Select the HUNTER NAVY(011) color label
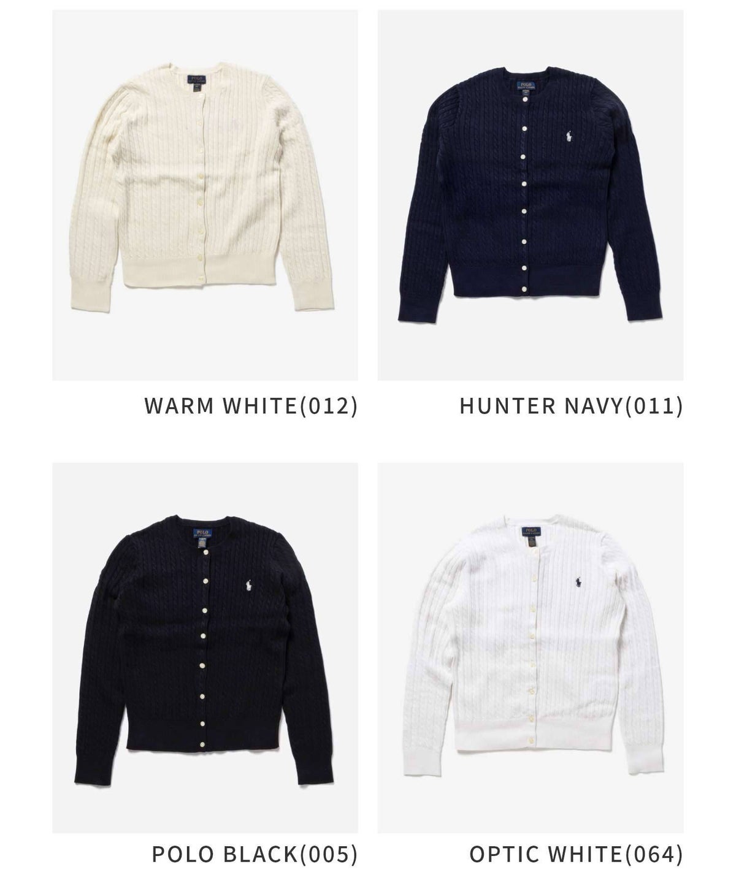Viewport: 736px width, 883px height. (571, 406)
